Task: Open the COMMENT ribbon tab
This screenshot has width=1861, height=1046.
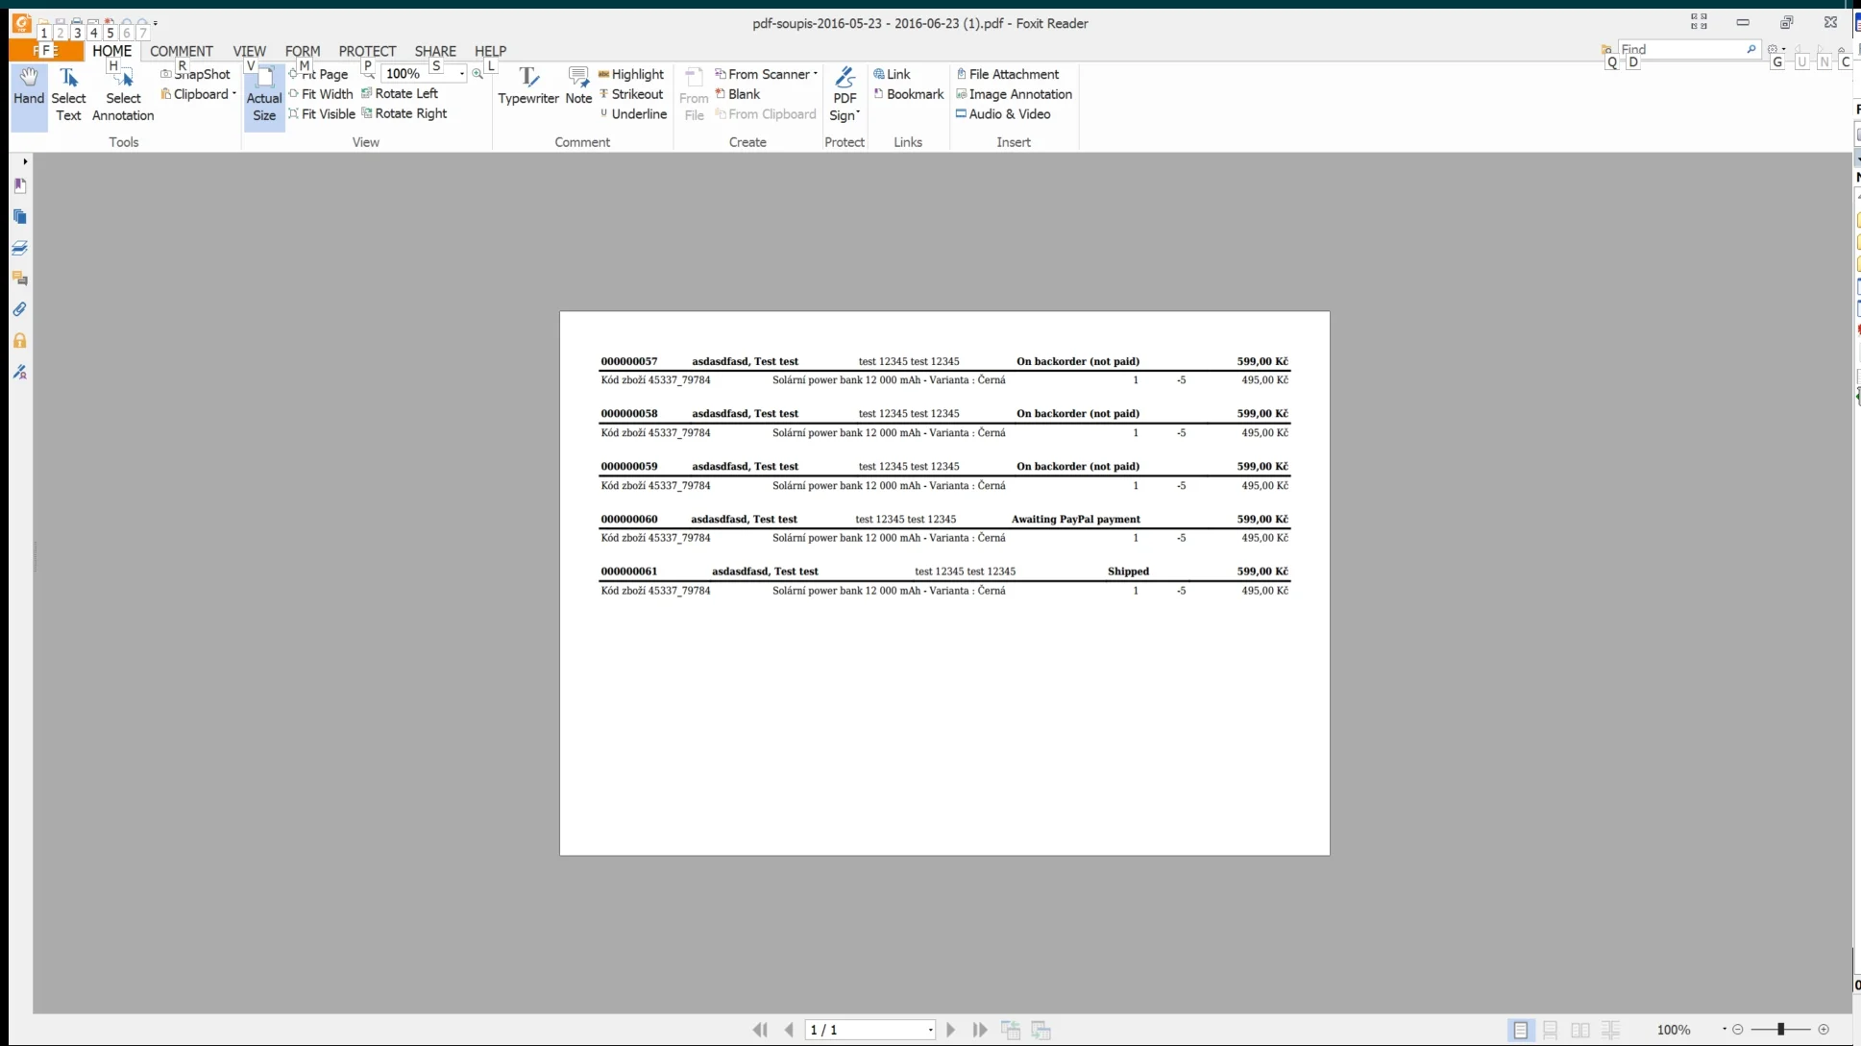Action: coord(181,51)
